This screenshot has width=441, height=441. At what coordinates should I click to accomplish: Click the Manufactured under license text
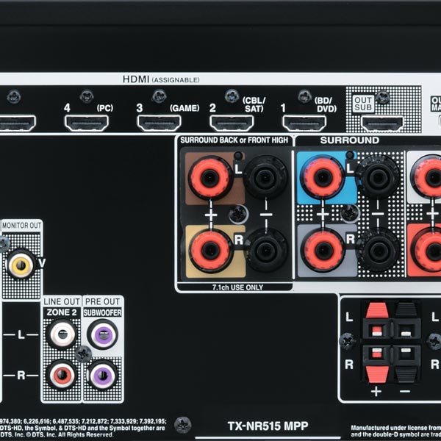(x=395, y=431)
